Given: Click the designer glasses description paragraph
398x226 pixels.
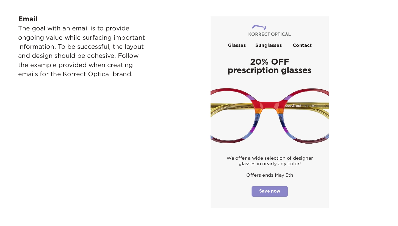Looking at the screenshot, I should point(270,161).
